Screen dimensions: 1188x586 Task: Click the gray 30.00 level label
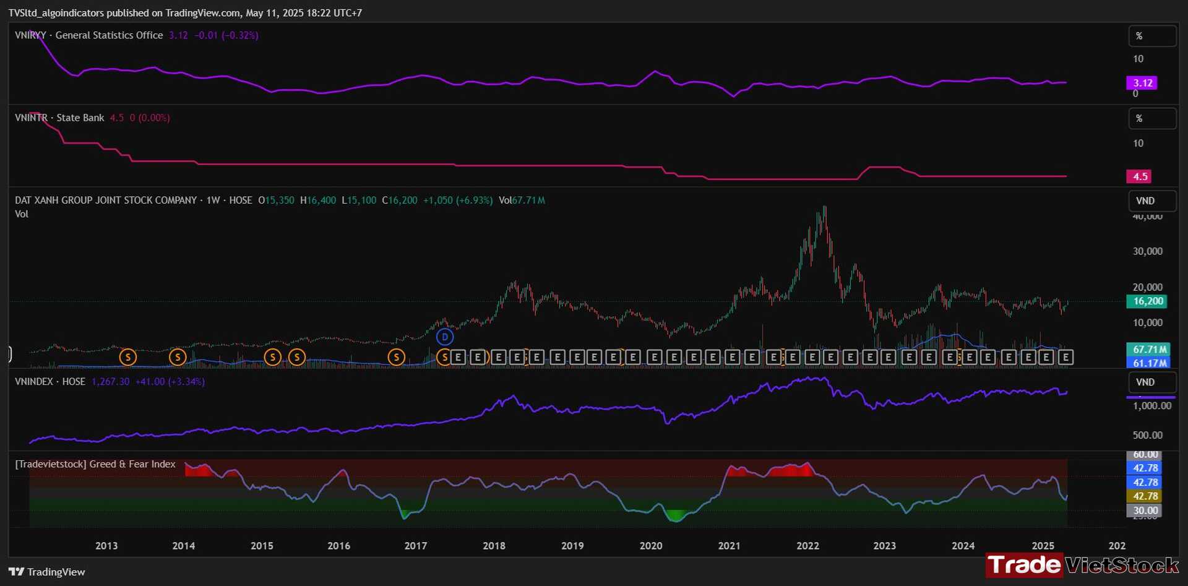pyautogui.click(x=1145, y=511)
